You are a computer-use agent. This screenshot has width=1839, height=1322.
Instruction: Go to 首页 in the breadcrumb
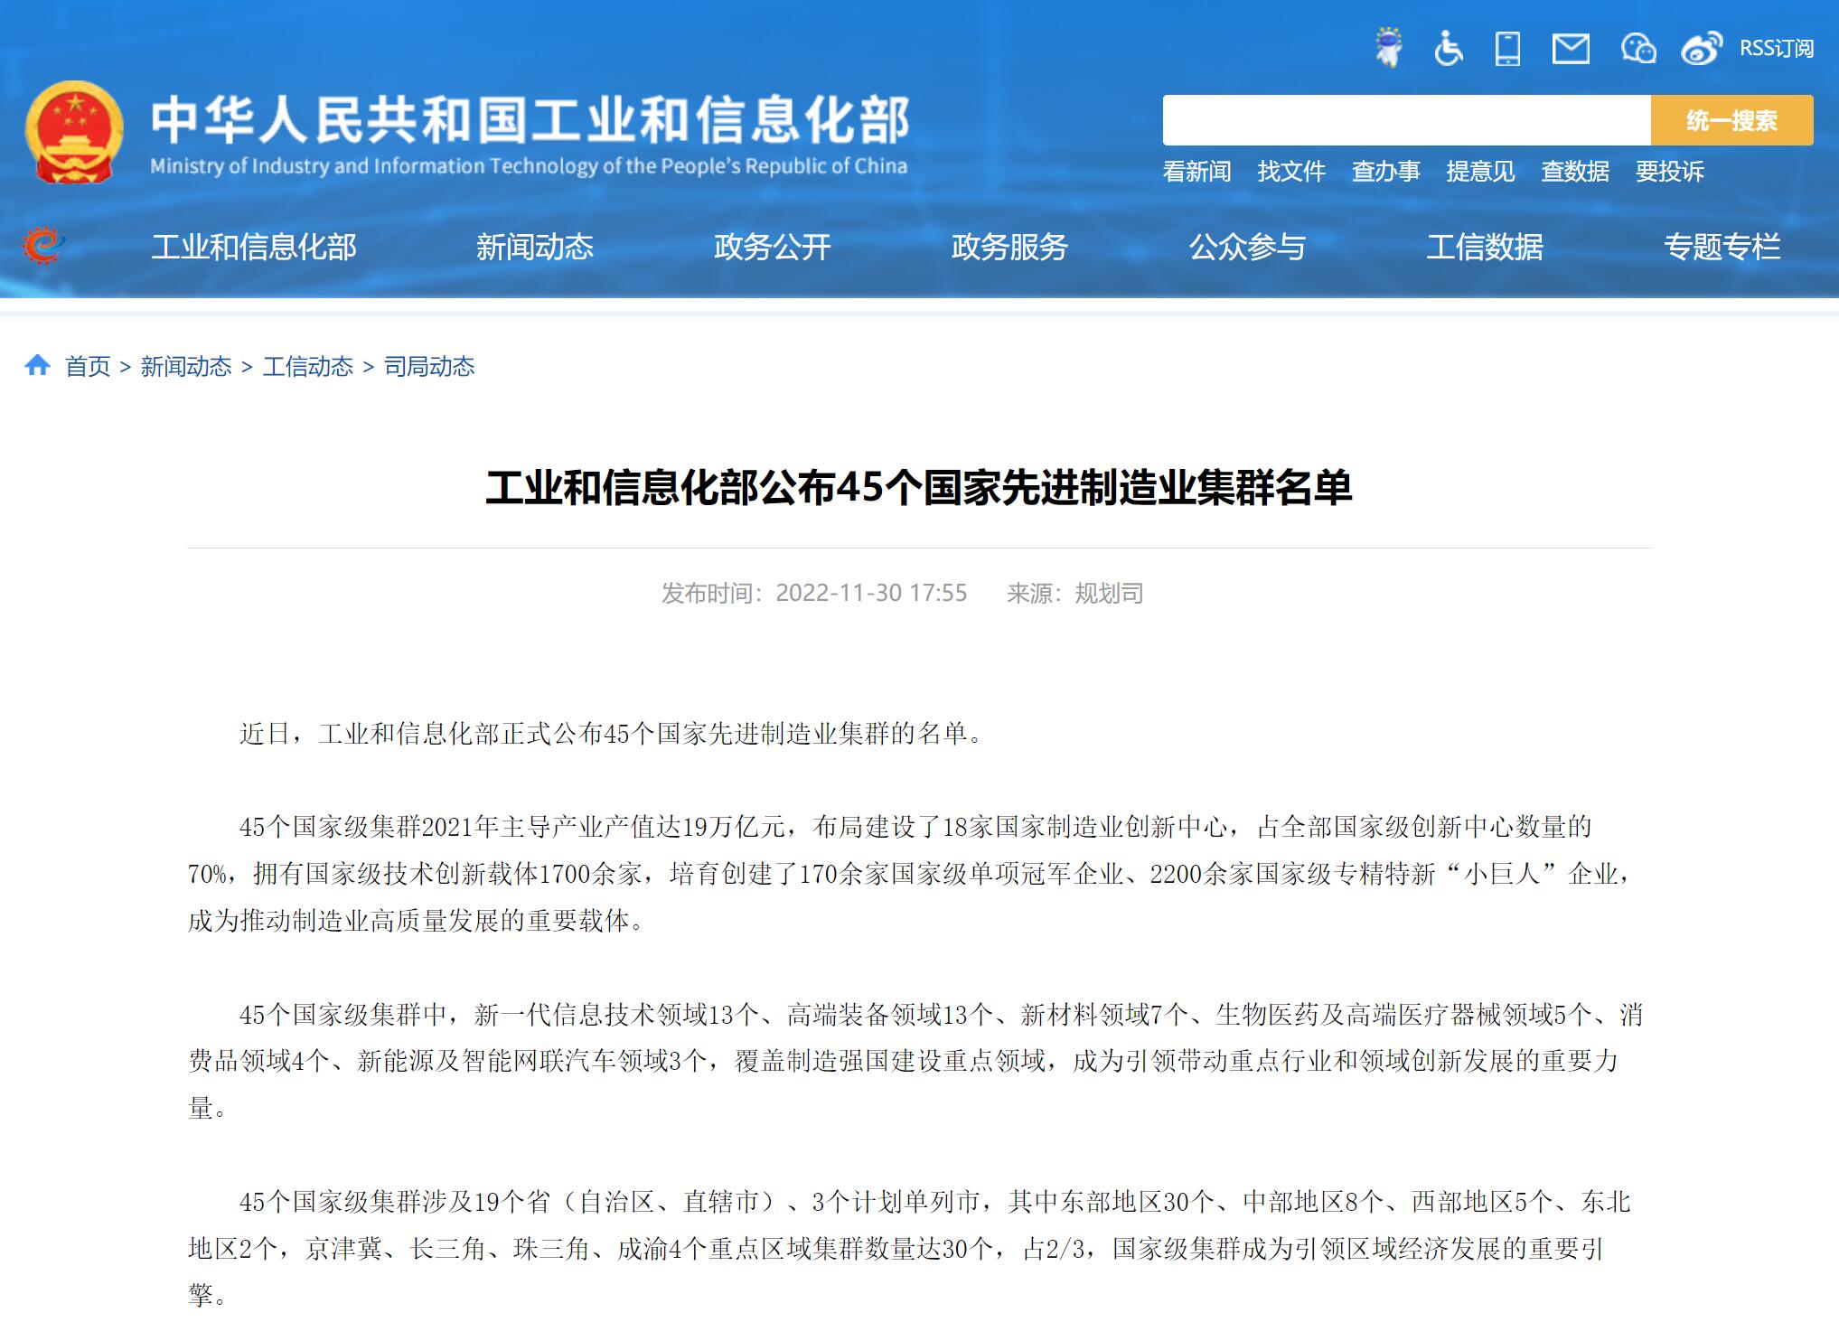pyautogui.click(x=88, y=366)
